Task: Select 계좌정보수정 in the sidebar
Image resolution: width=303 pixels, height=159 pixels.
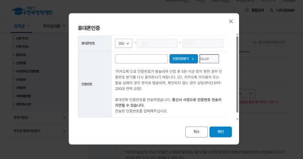Action: pos(23,104)
